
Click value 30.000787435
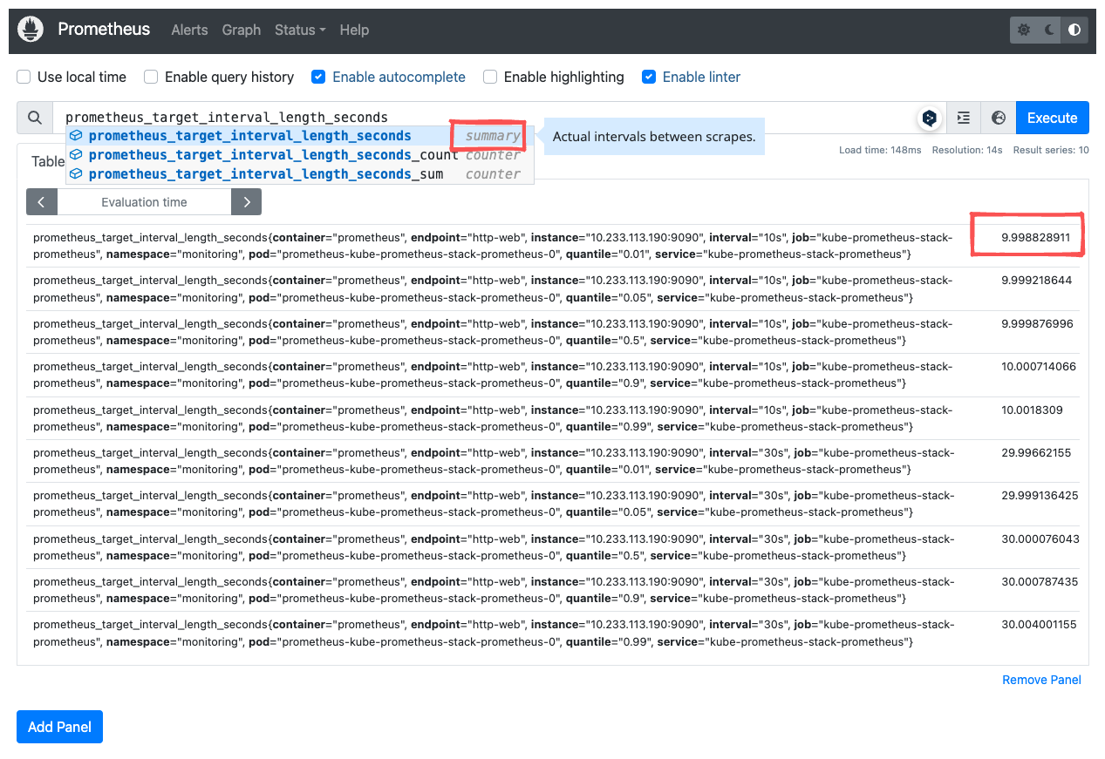1040,581
